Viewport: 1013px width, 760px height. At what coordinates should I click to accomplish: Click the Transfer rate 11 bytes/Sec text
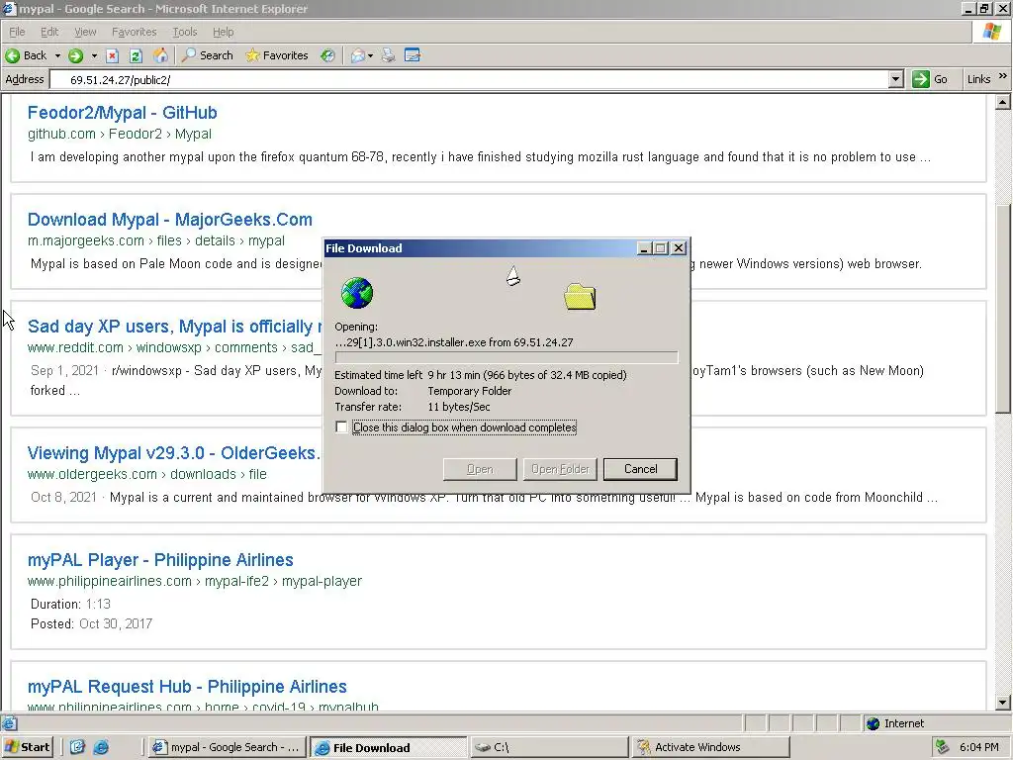tap(413, 407)
